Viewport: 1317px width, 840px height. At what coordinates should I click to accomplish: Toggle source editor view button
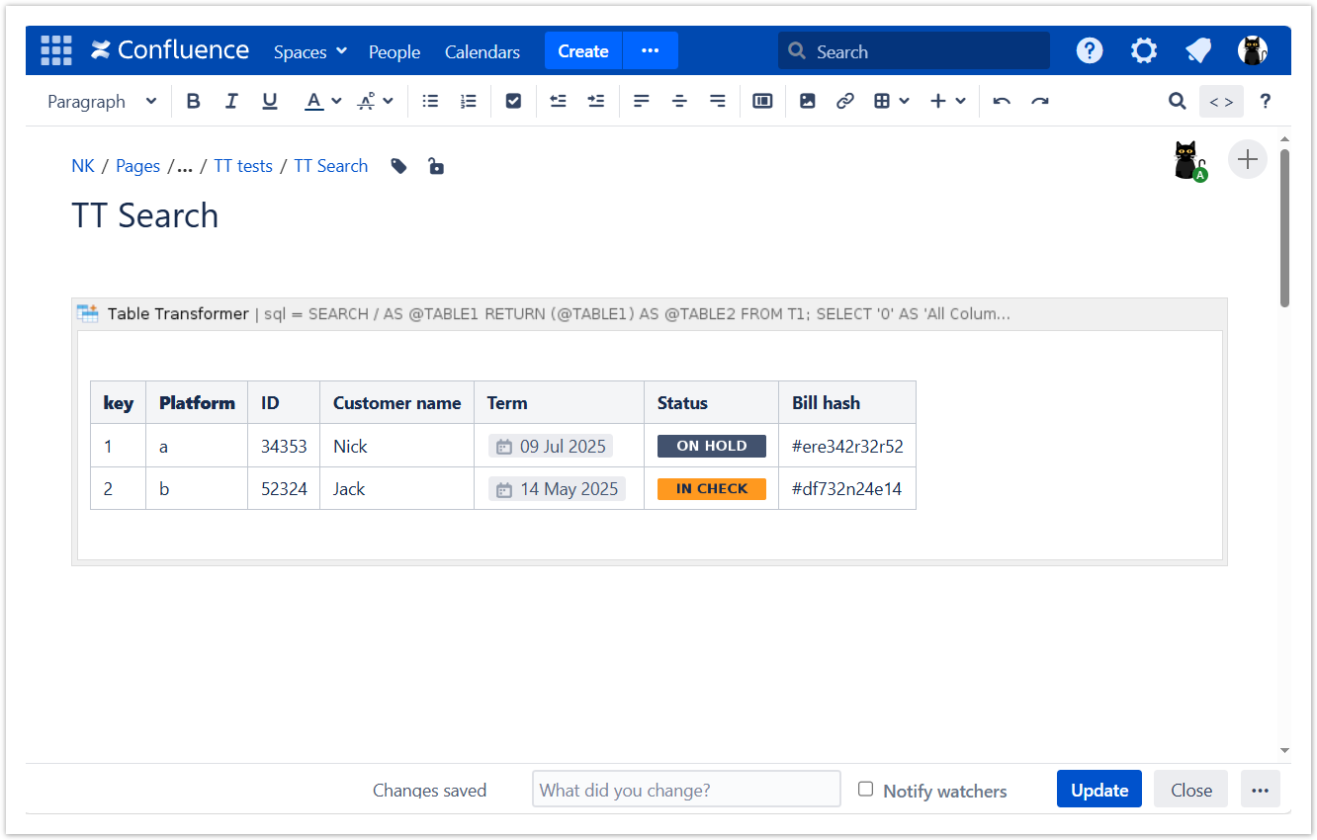(x=1221, y=101)
